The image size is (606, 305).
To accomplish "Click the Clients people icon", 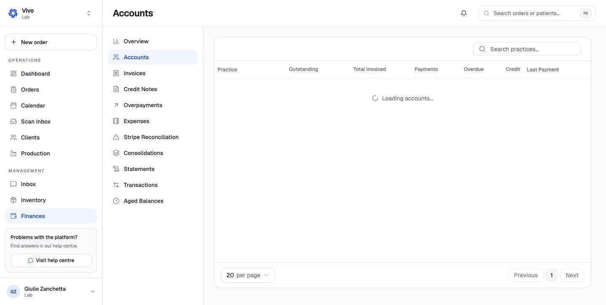I will click(x=13, y=137).
